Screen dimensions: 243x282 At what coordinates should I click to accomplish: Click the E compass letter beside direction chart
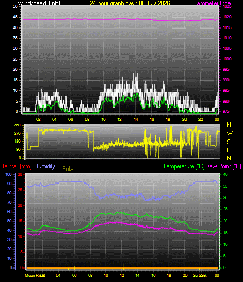(228, 150)
